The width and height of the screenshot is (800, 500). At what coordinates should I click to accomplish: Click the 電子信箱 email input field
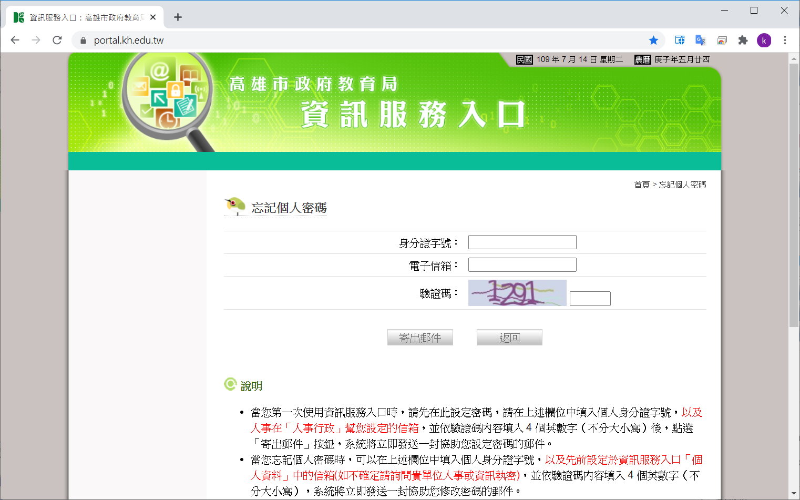pos(521,264)
